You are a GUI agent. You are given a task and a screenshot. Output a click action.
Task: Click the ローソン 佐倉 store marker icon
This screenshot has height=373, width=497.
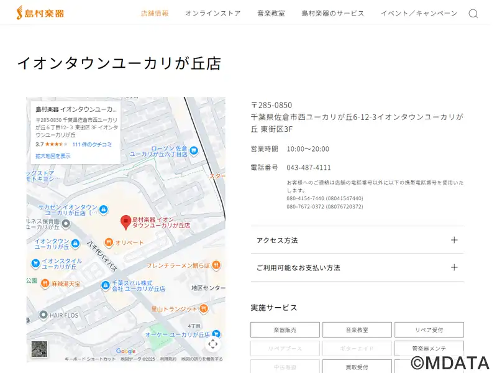coord(194,151)
